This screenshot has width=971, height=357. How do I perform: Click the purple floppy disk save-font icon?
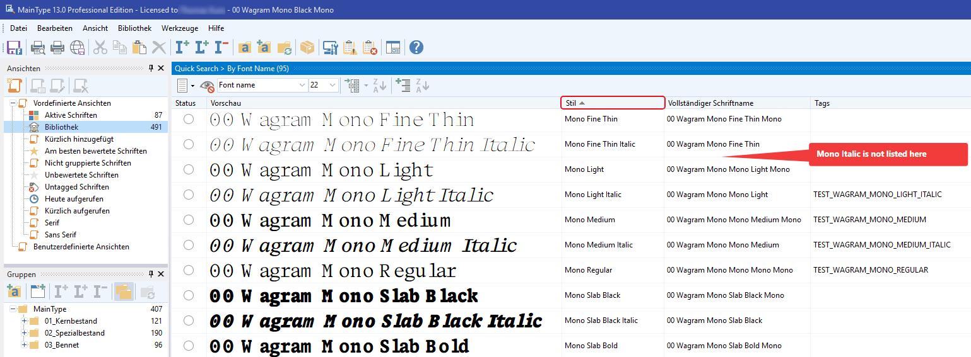14,47
